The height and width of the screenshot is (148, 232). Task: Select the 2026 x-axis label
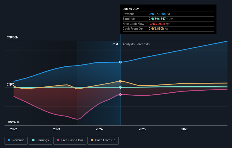coord(185,129)
